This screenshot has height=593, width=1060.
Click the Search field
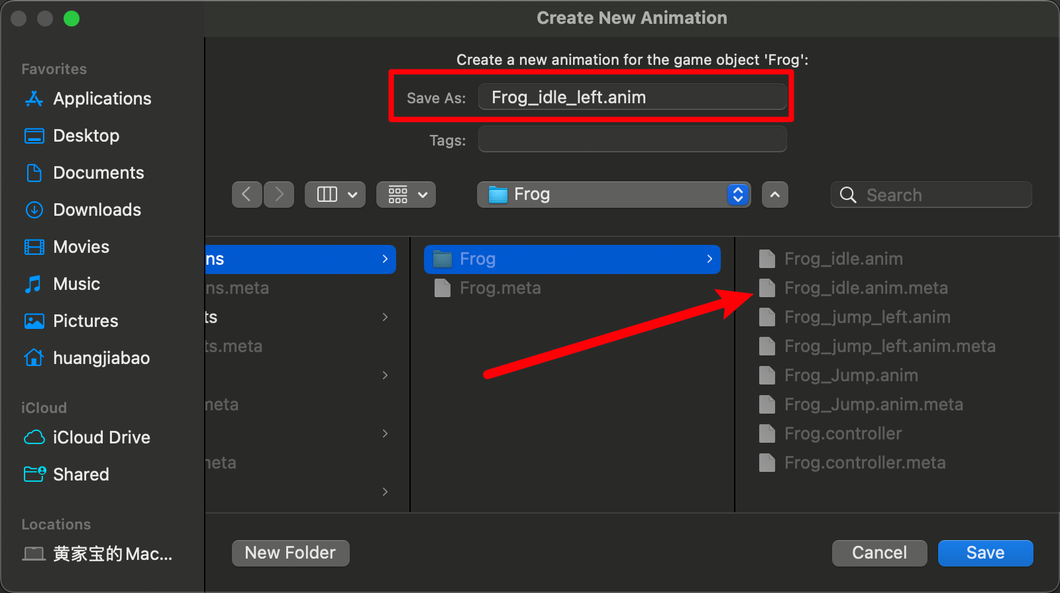[931, 195]
